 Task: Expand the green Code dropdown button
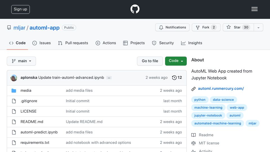pos(176,61)
